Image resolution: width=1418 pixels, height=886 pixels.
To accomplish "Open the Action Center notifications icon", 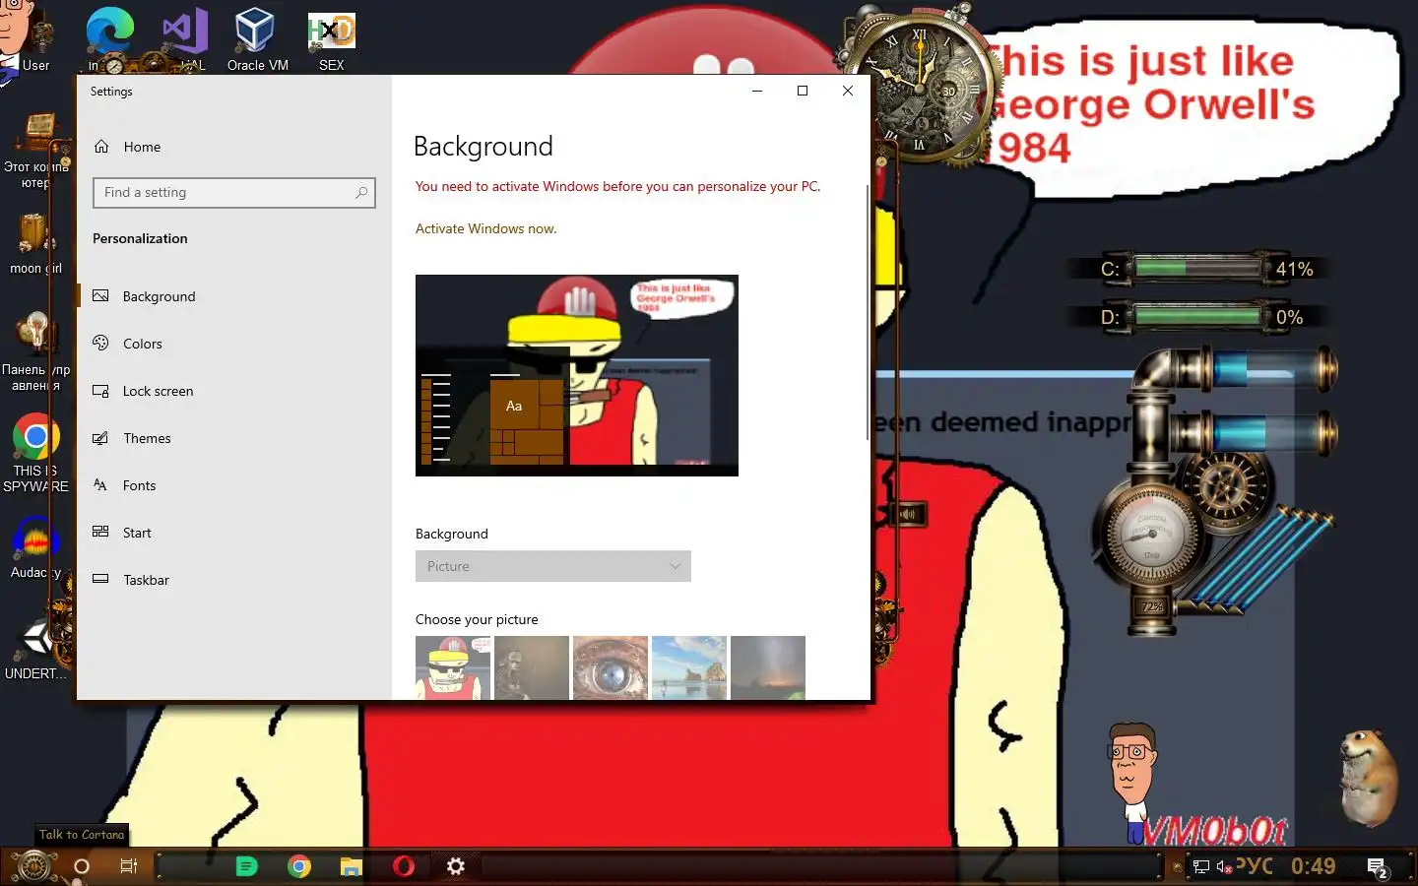I will tap(1378, 867).
